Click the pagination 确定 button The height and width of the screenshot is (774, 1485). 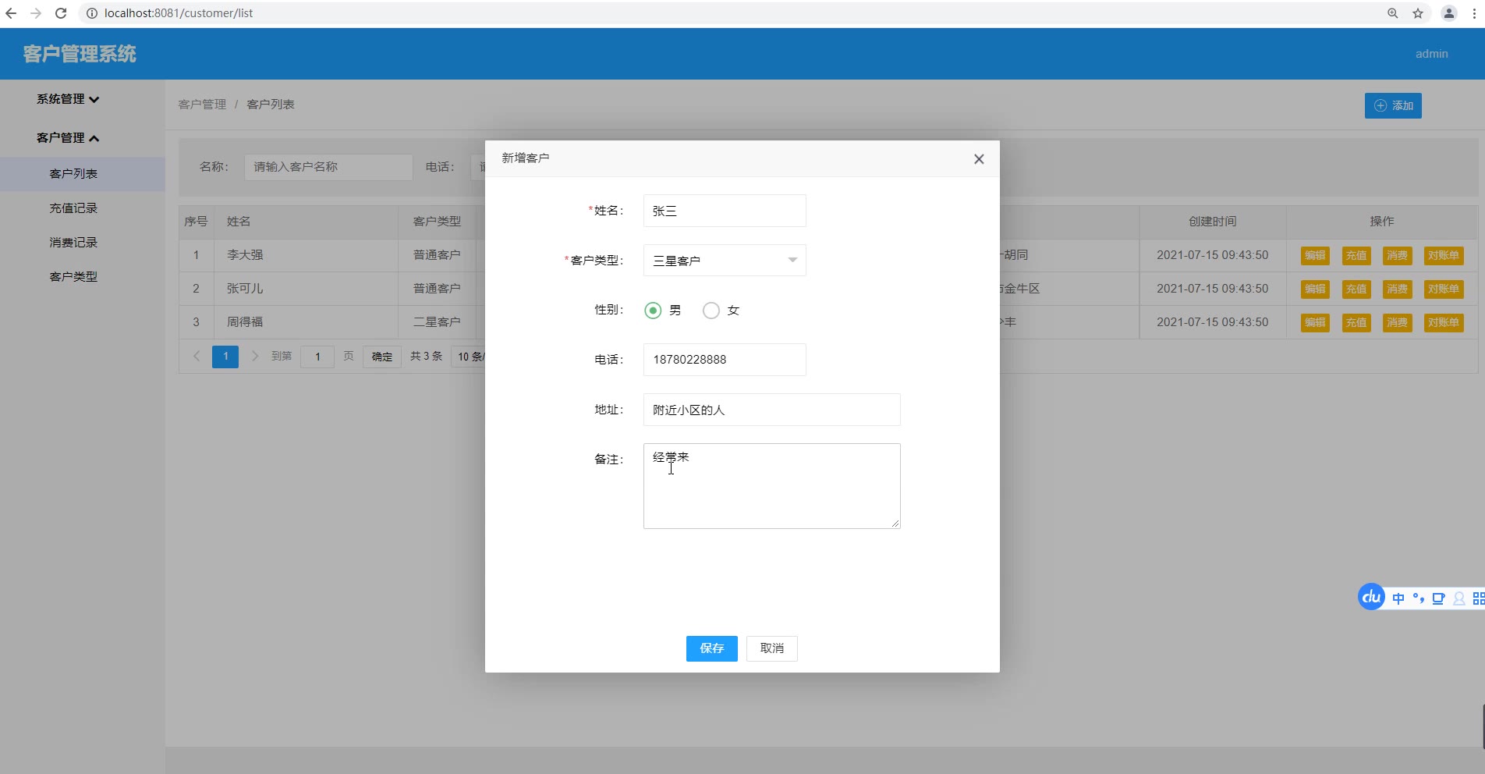point(382,357)
